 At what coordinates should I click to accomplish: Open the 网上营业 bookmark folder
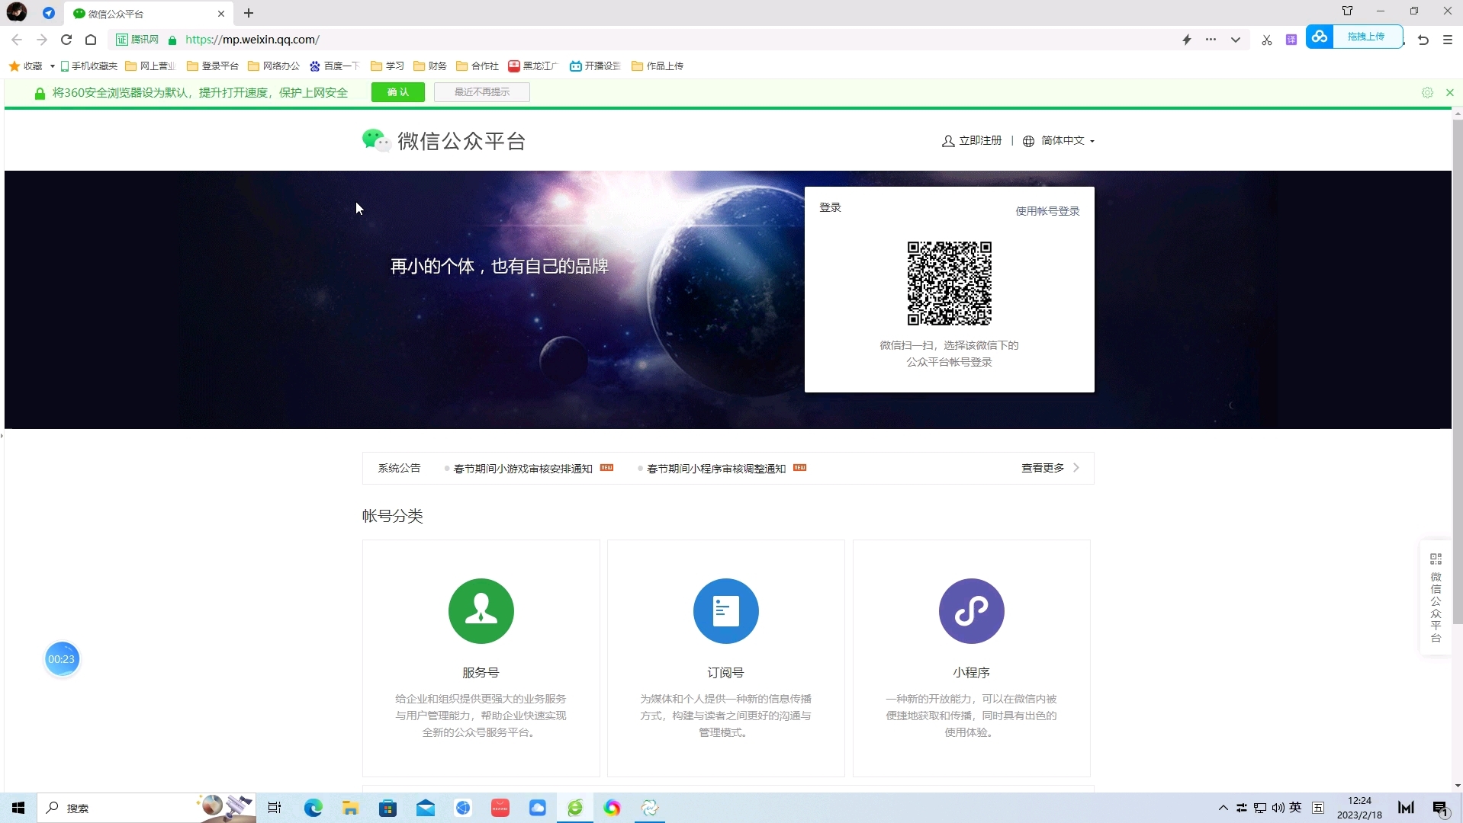click(150, 66)
